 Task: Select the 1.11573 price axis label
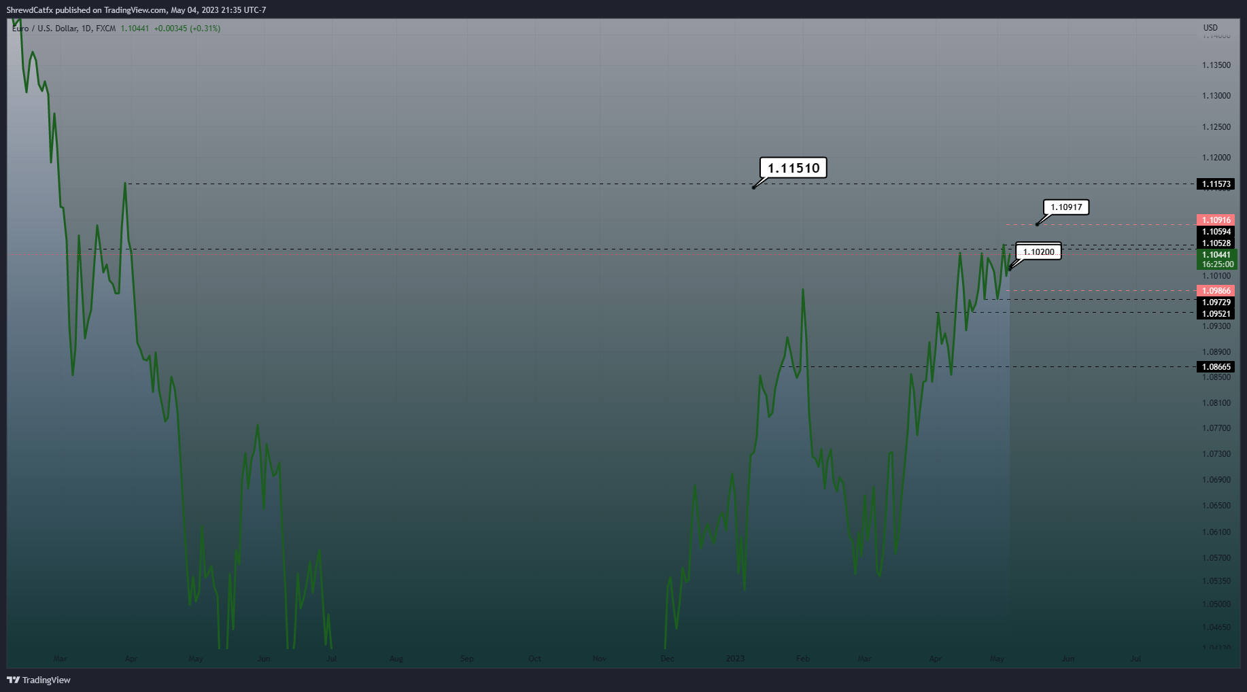1216,184
